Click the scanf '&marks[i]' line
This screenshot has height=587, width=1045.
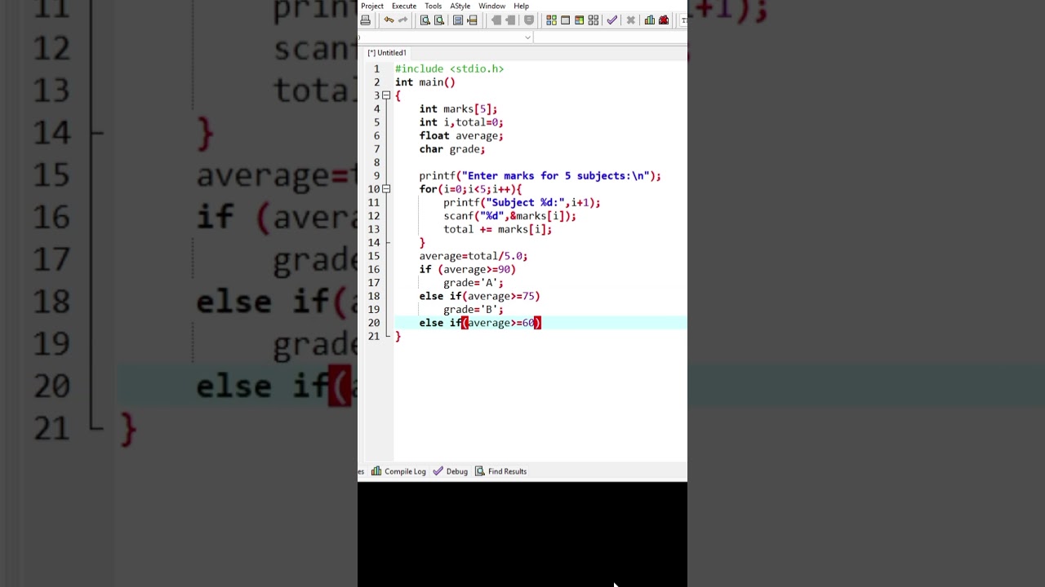pos(509,216)
